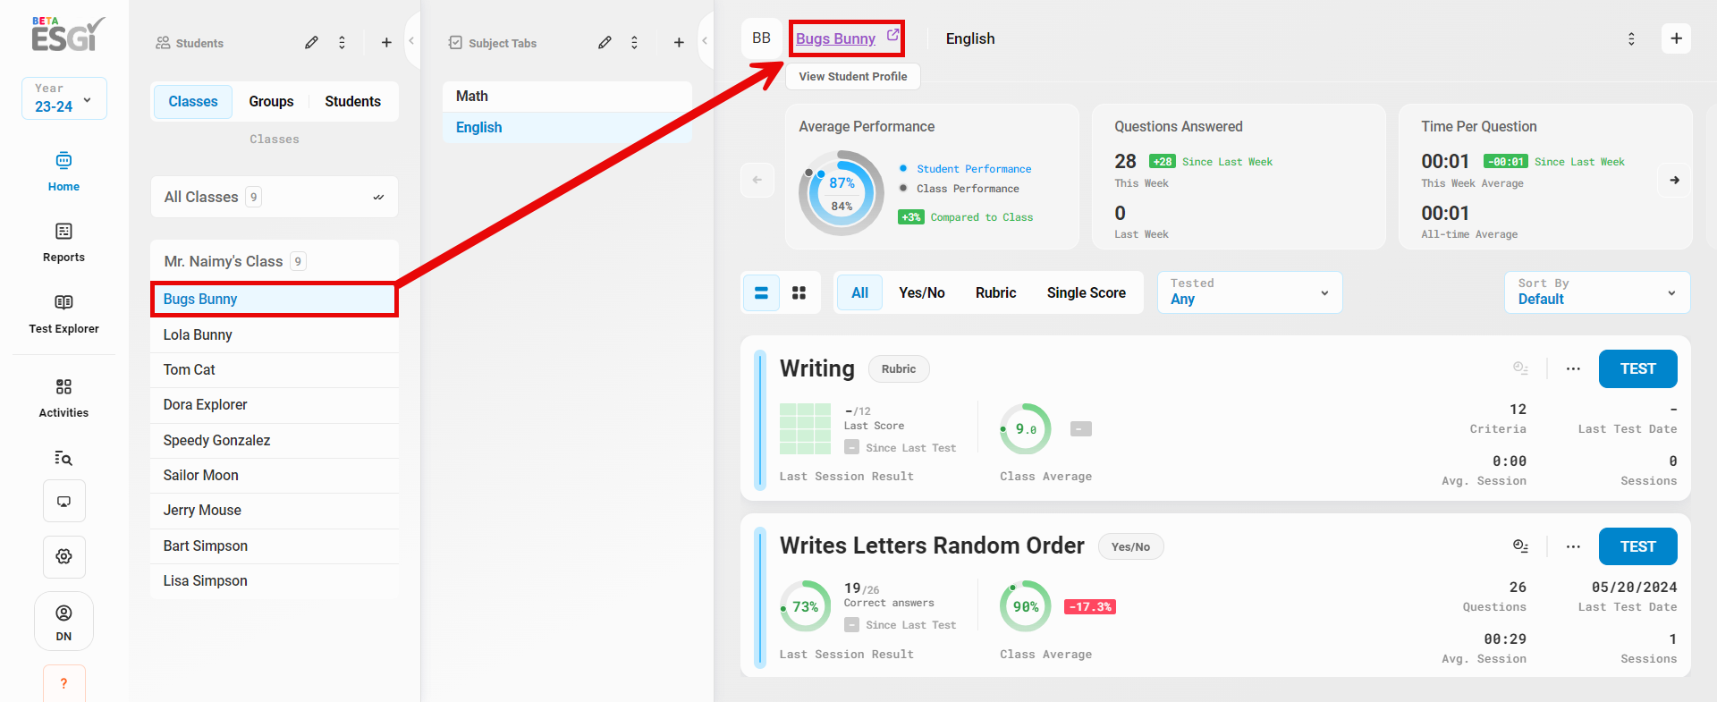Click the Writes Letters Random Order session details icon
Screen dimensions: 1717x702
(x=1520, y=546)
